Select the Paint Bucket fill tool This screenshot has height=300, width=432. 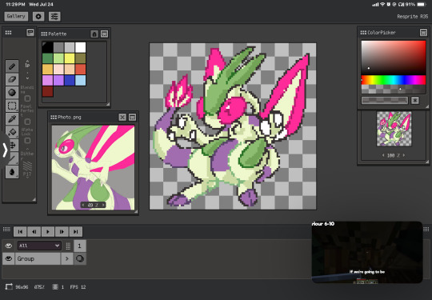(x=12, y=132)
